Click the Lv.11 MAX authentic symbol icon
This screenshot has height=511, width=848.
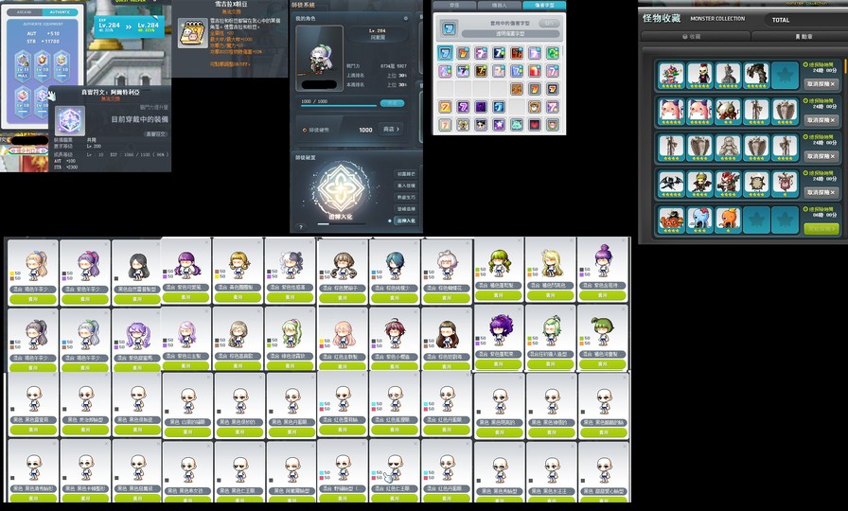pyautogui.click(x=22, y=65)
